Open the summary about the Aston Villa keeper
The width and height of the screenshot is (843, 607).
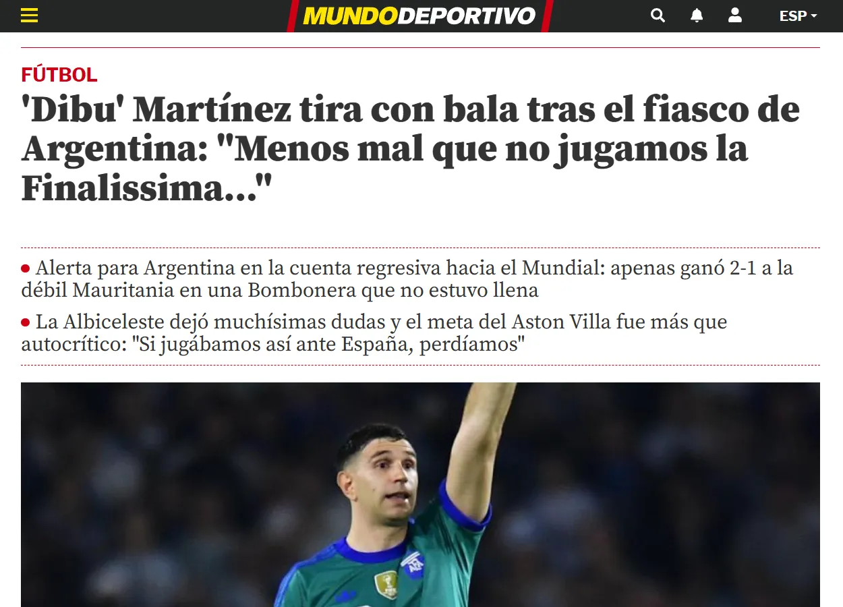[374, 333]
